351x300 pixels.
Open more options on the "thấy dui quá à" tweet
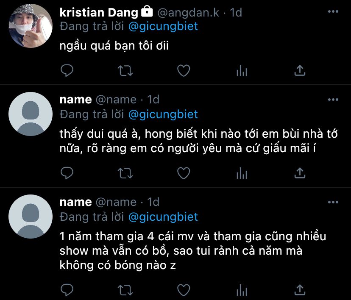(333, 100)
